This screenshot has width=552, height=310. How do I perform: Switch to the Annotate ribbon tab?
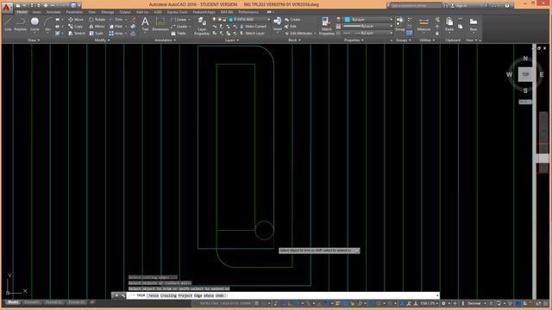(x=53, y=12)
